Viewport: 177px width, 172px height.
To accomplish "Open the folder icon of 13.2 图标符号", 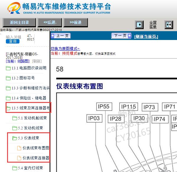I will tap(8, 78).
